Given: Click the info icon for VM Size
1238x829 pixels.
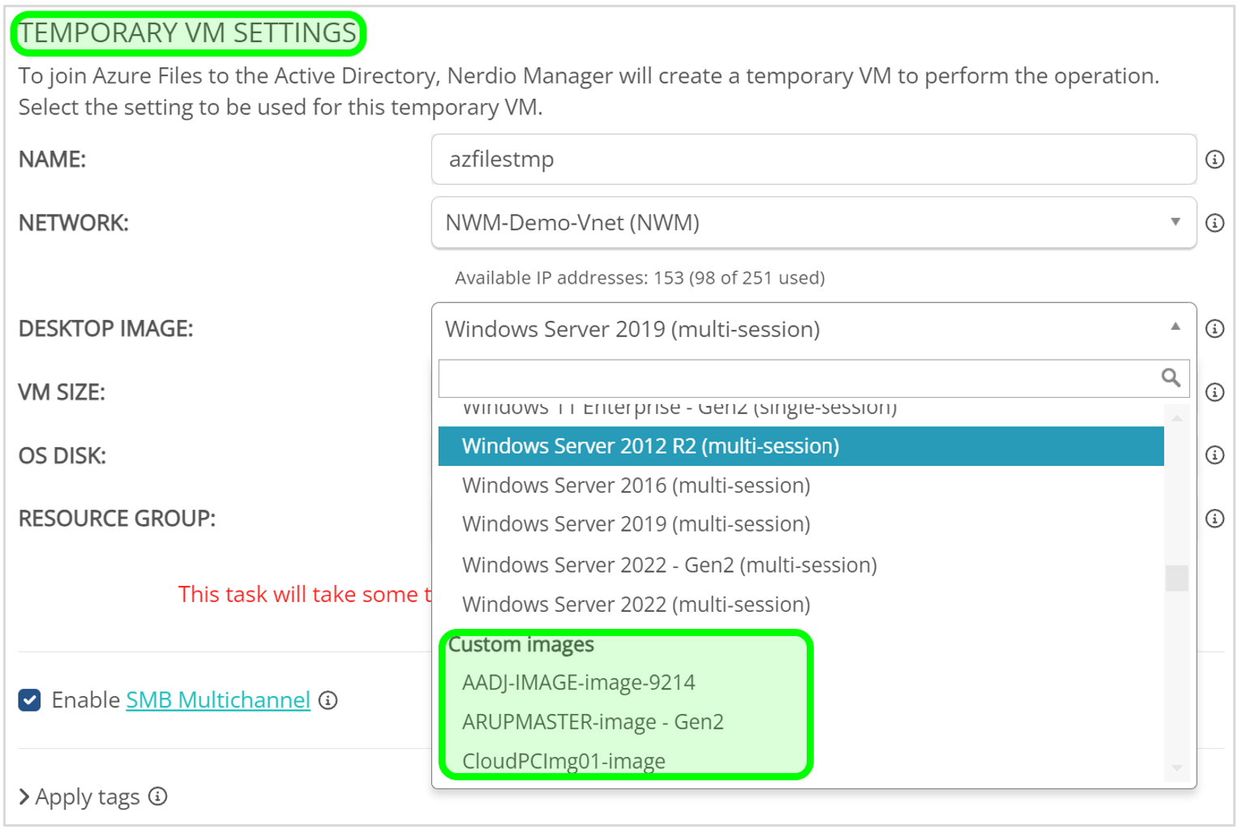Looking at the screenshot, I should pyautogui.click(x=1214, y=392).
